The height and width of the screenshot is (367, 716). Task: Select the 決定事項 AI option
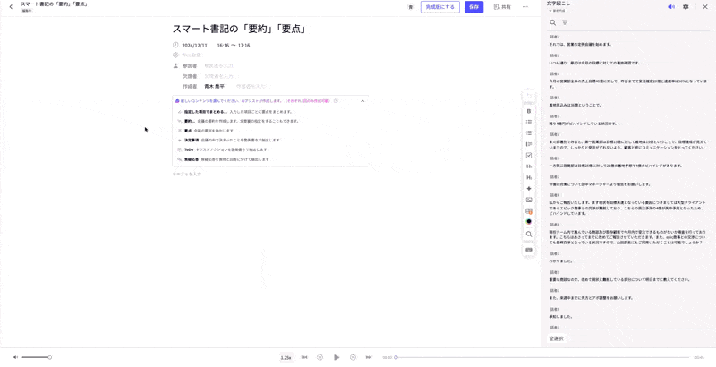tap(191, 140)
